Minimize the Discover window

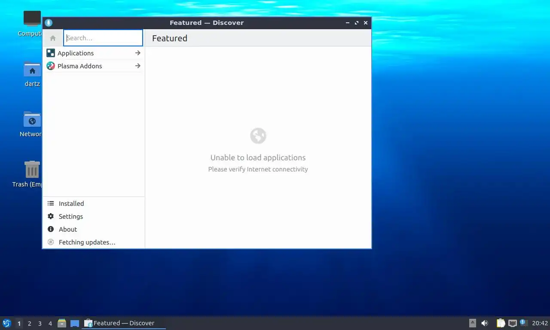(348, 23)
